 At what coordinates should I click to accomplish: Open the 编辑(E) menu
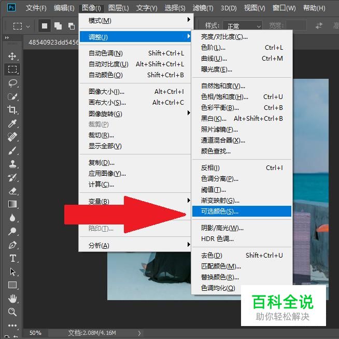[x=64, y=8]
